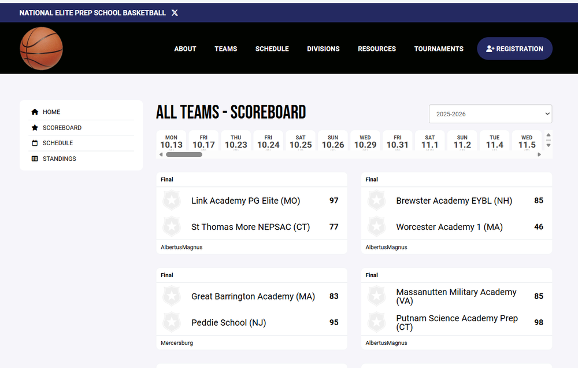The height and width of the screenshot is (368, 578).
Task: Click the Schedule calendar icon in sidebar
Action: click(35, 143)
